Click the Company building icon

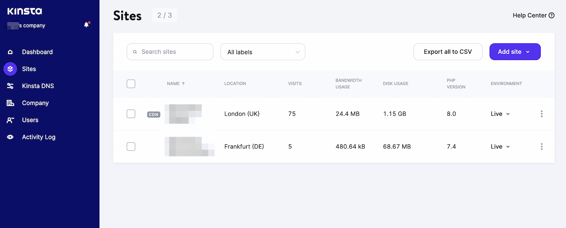coord(11,103)
